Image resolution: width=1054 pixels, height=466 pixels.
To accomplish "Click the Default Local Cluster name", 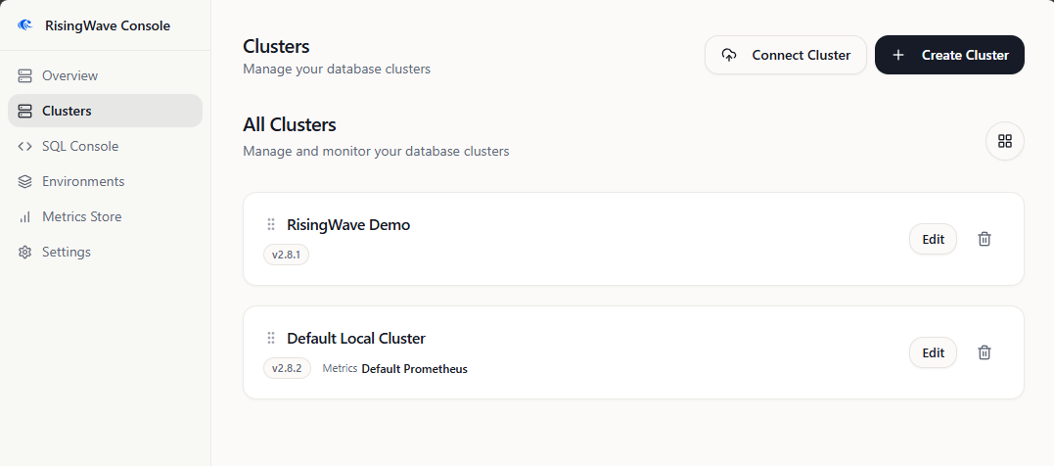I will click(356, 338).
